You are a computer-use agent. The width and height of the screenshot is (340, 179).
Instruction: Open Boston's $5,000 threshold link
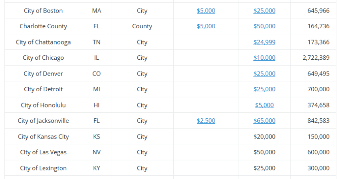tap(206, 11)
